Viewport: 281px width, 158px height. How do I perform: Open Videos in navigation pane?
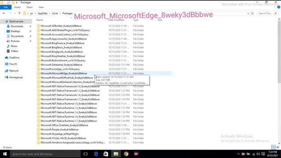[x=14, y=51]
